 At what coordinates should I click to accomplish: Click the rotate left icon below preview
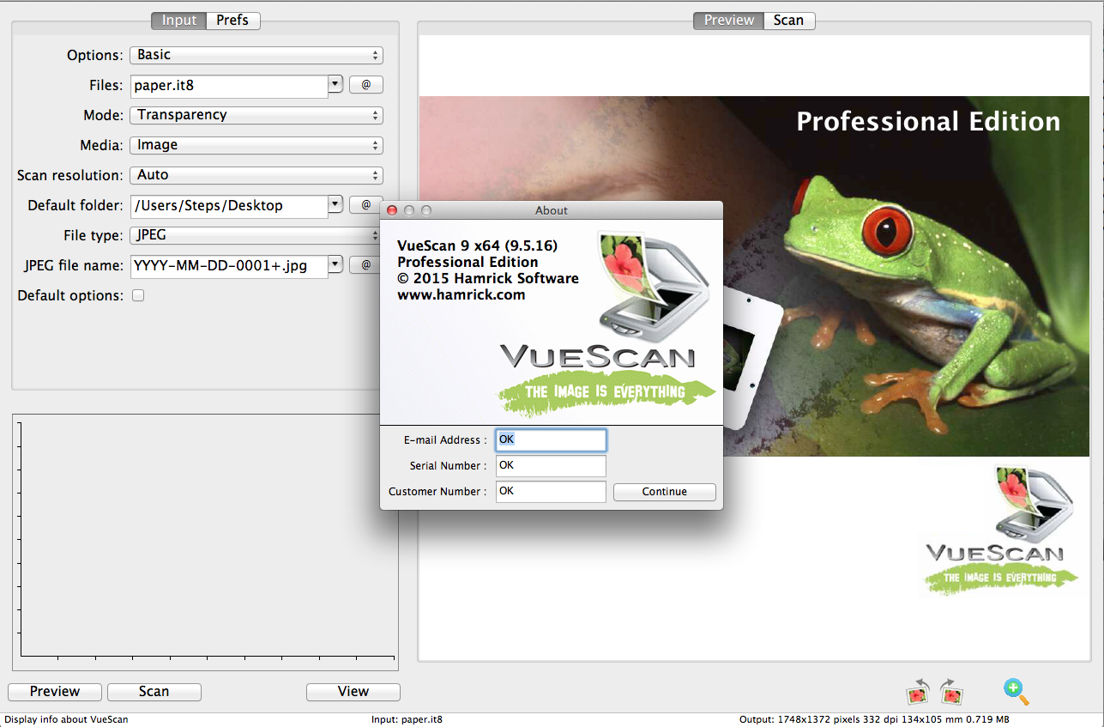[919, 691]
